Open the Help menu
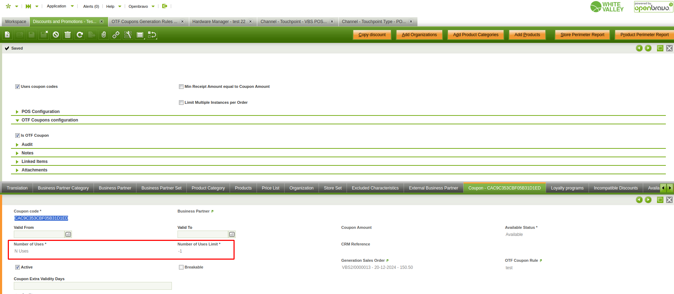This screenshot has height=294, width=674. (114, 6)
